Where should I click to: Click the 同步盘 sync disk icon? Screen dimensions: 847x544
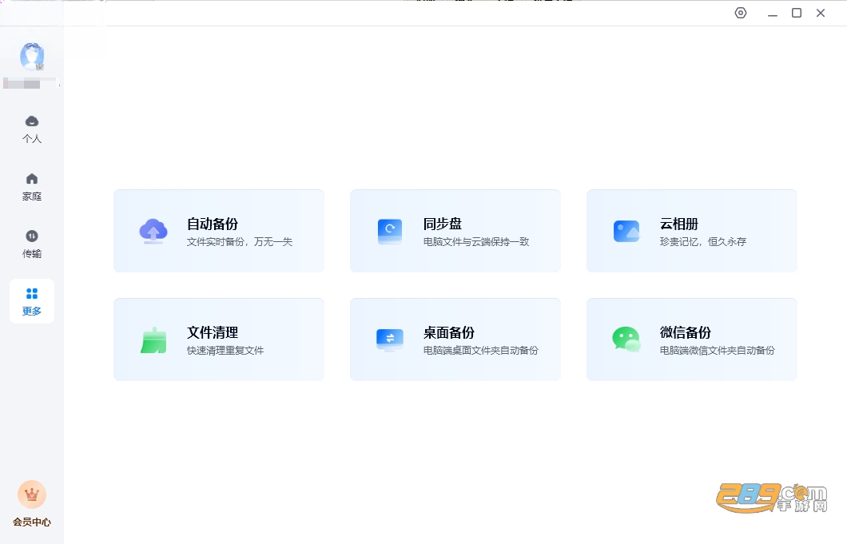[x=389, y=231]
